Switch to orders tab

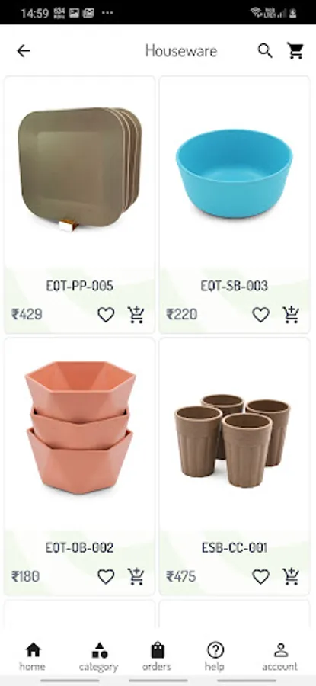click(157, 656)
